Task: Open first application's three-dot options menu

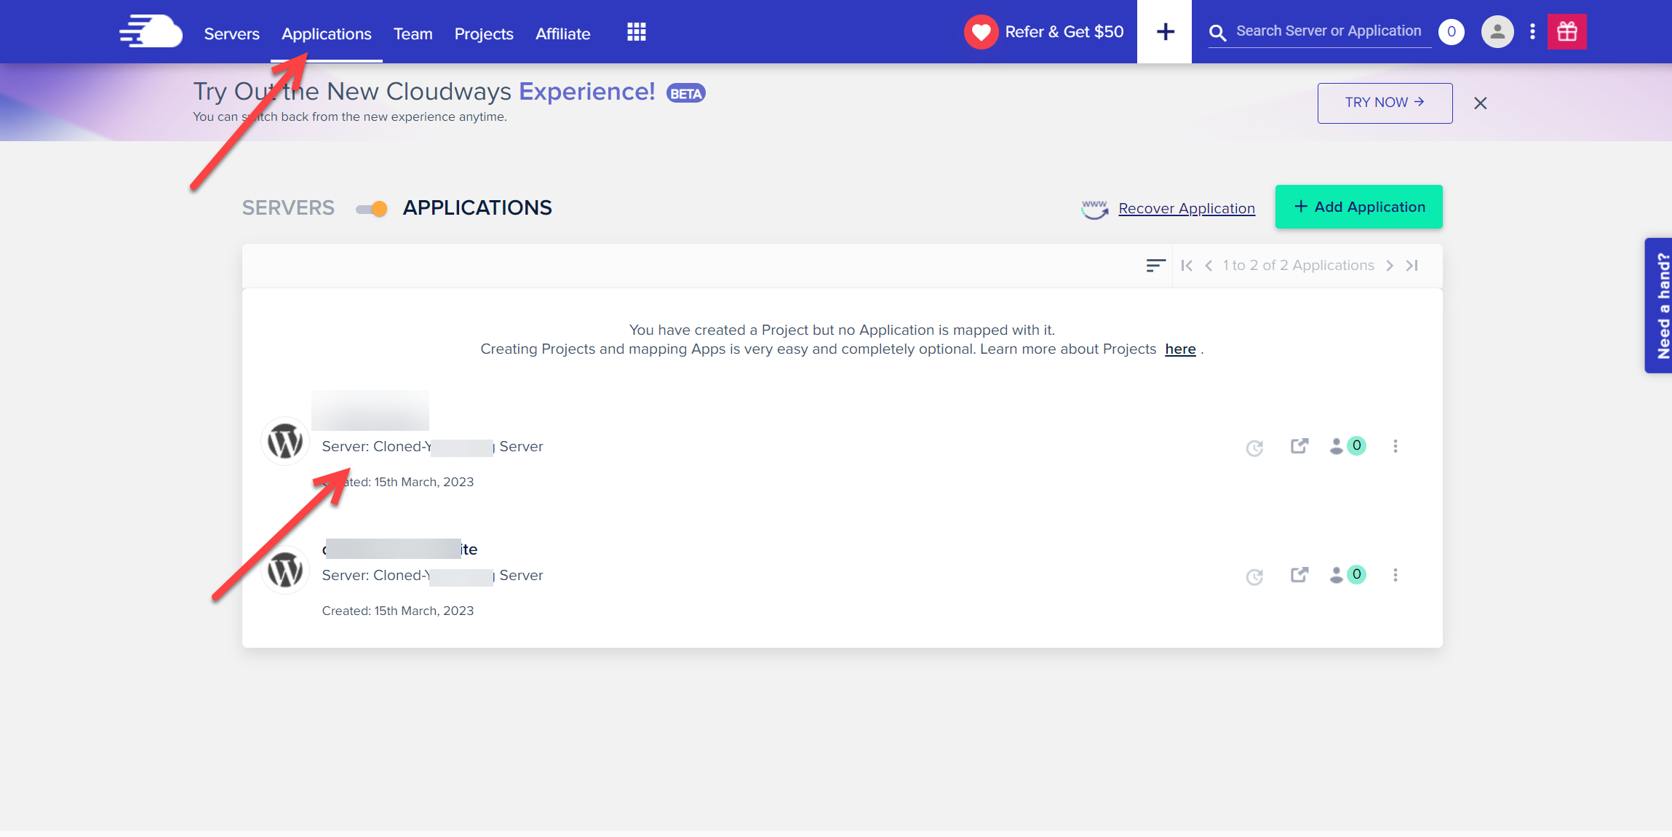Action: 1395,446
